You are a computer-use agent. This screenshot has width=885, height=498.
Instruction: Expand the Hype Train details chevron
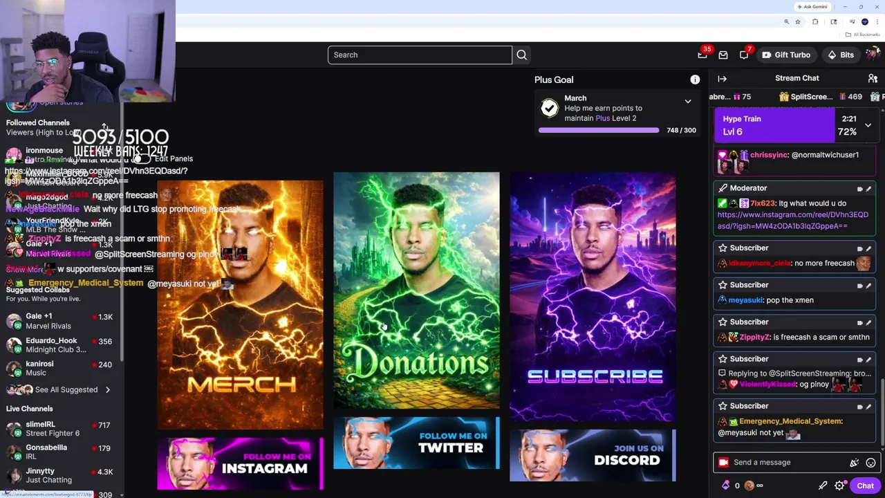(868, 125)
